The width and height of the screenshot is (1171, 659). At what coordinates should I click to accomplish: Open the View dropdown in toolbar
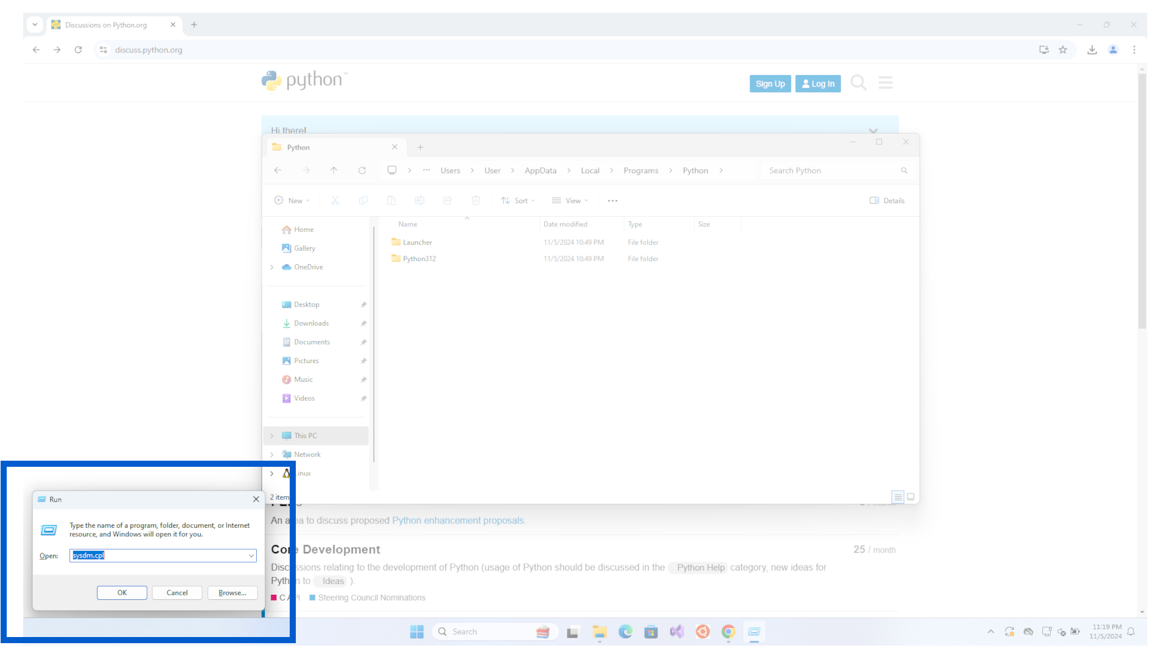point(570,200)
